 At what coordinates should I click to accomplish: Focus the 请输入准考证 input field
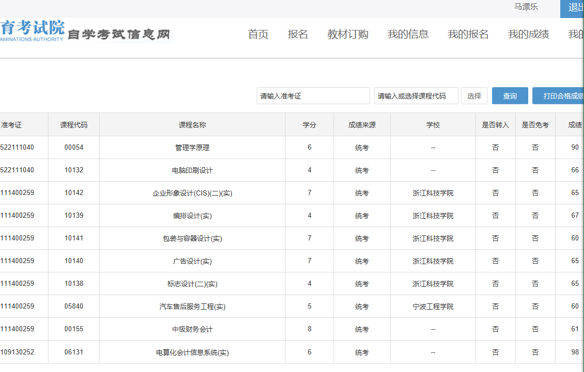click(x=313, y=96)
